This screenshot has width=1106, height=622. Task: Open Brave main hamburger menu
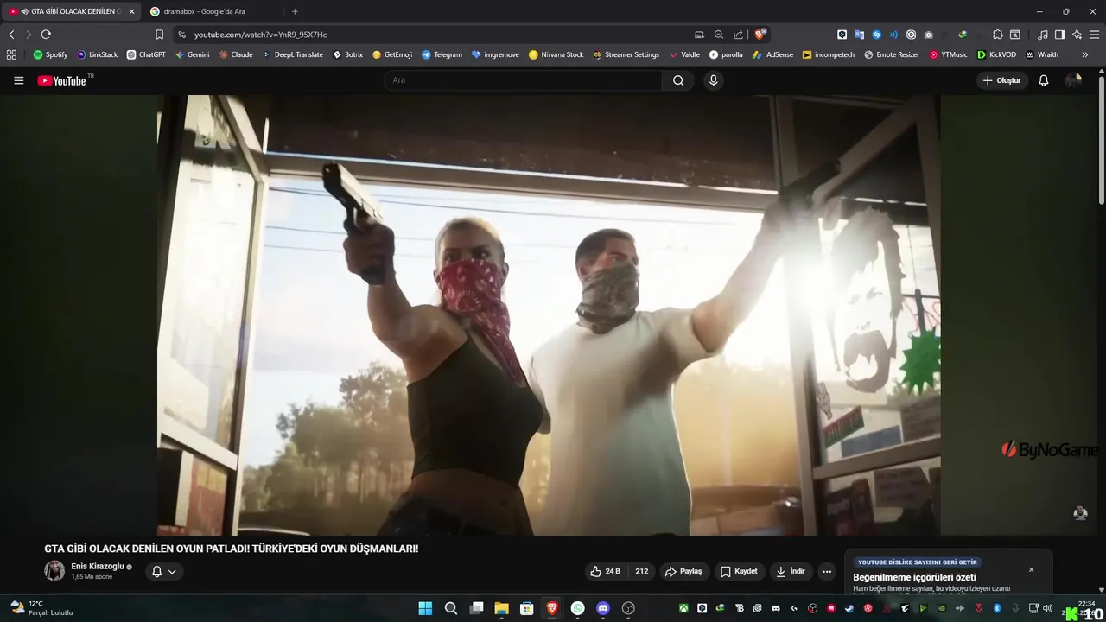tap(1094, 35)
